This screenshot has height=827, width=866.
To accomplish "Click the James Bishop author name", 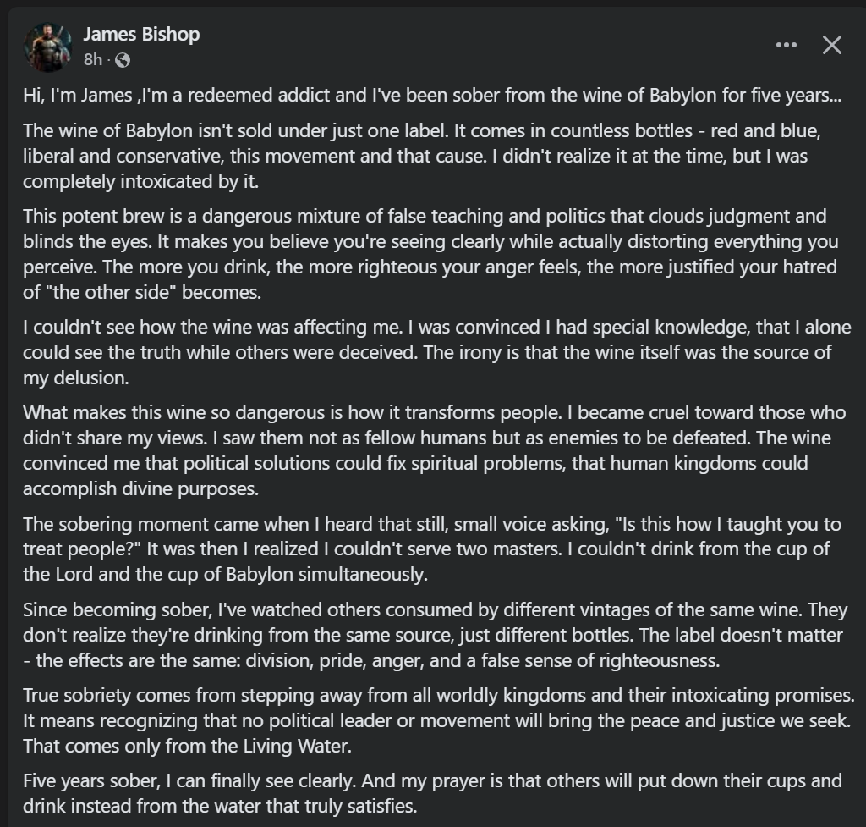I will (x=141, y=34).
